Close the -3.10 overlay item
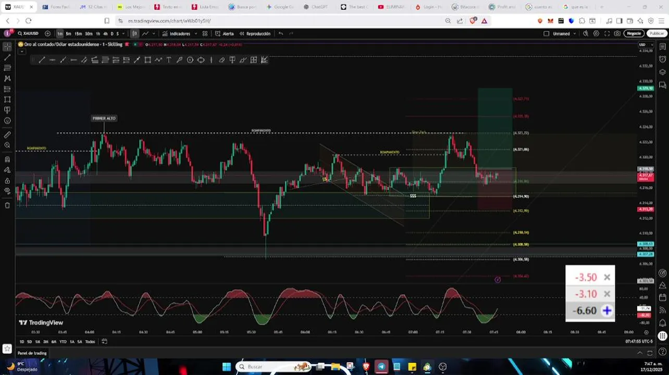This screenshot has width=669, height=375. [607, 294]
